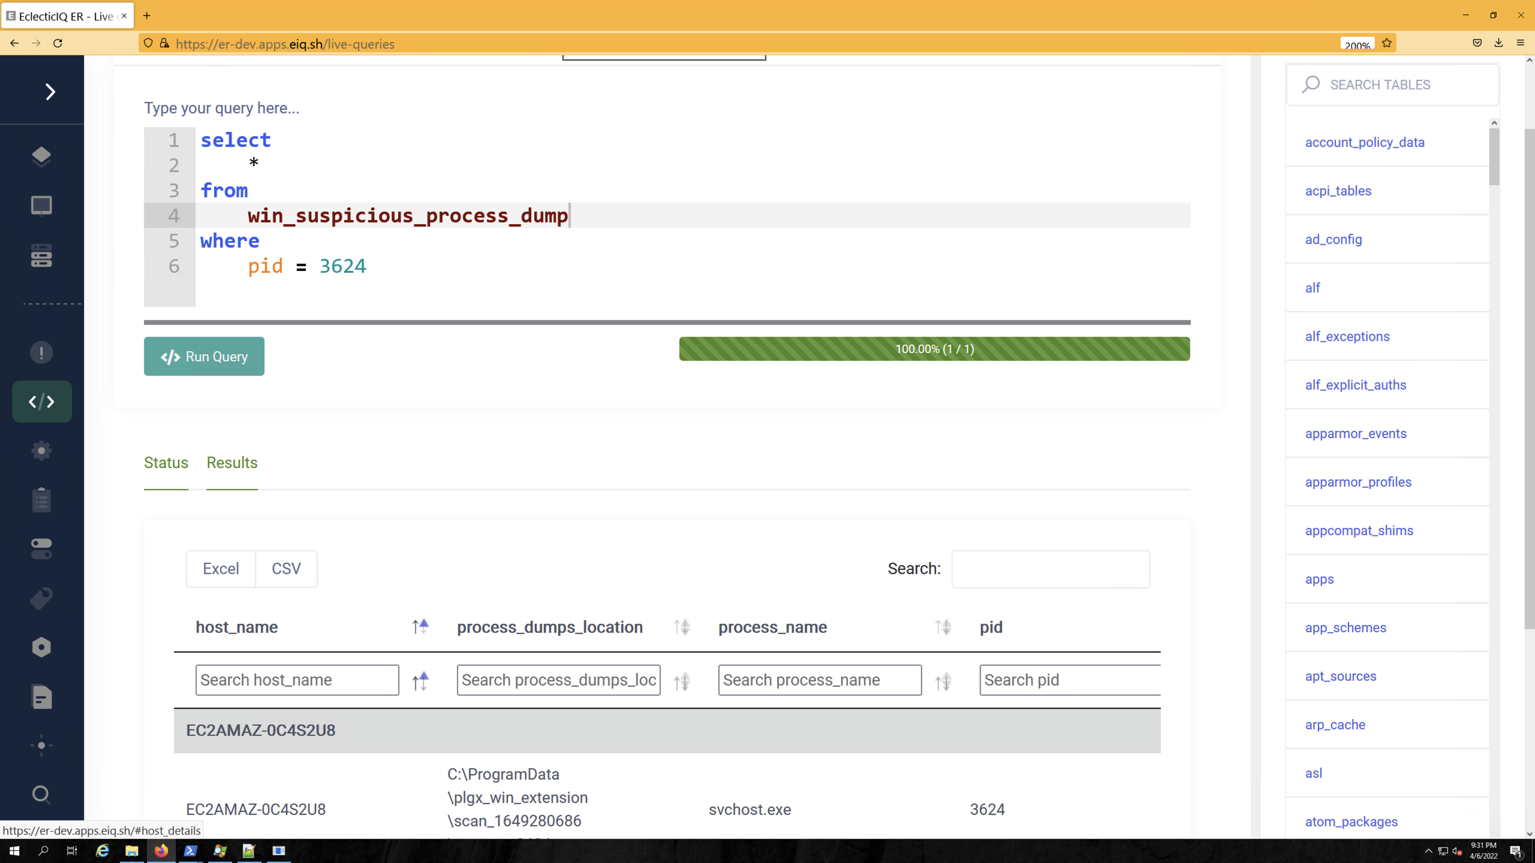Open the alf table link
This screenshot has width=1535, height=863.
[x=1313, y=288]
